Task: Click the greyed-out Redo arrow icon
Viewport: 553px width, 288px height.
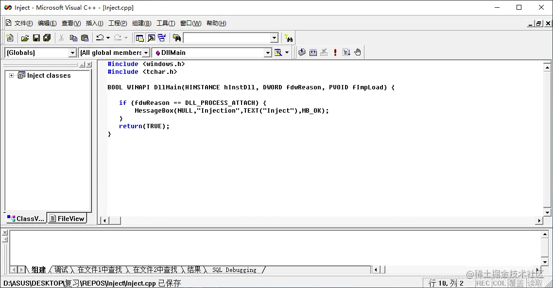Action: point(118,38)
